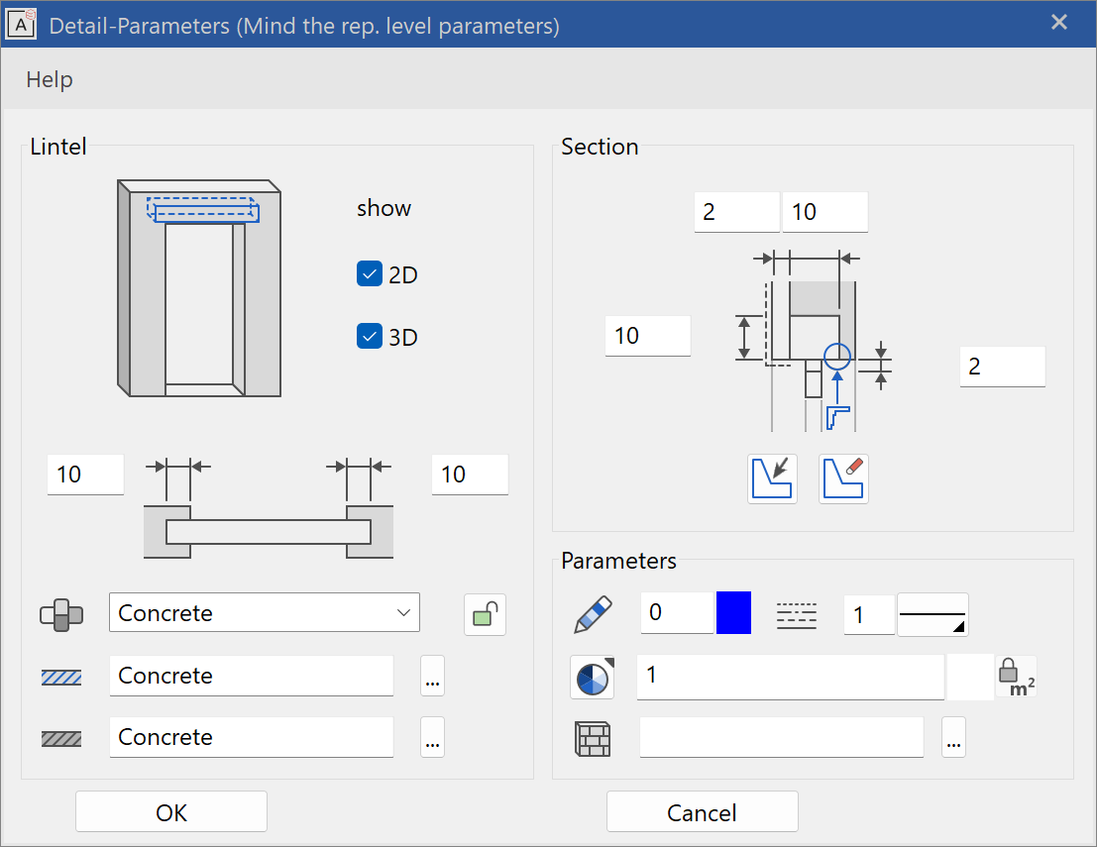Click the line type dashed-lines icon

click(797, 616)
